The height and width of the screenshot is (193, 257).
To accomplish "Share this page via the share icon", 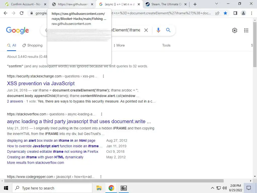I will (217, 13).
